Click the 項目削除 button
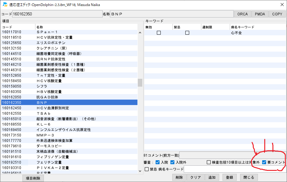The height and width of the screenshot is (182, 287). click(33, 178)
